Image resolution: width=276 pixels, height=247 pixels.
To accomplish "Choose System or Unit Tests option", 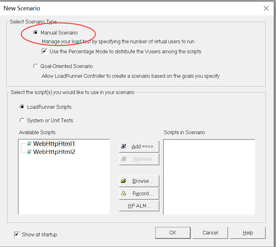I will click(22, 120).
